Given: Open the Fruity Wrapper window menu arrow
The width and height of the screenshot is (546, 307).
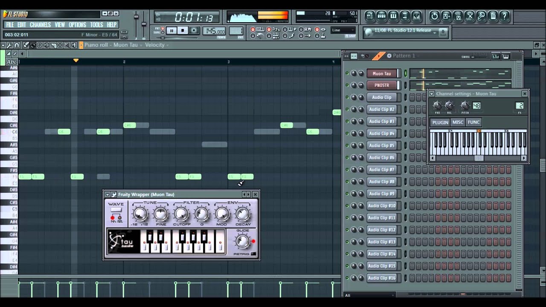Looking at the screenshot, I should (107, 194).
